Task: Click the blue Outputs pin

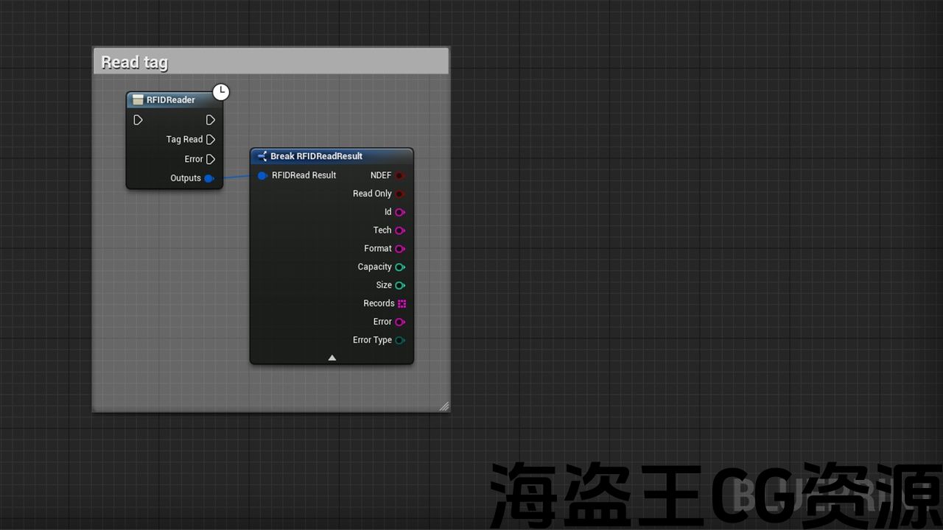Action: point(209,178)
